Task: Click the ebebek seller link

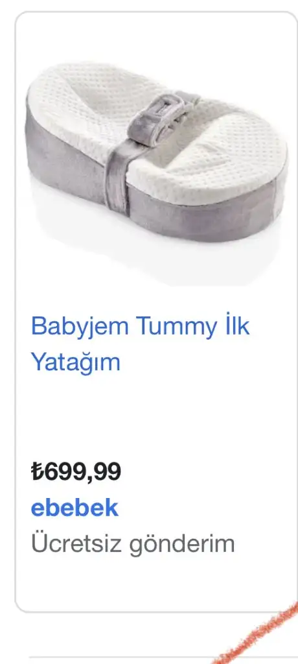Action: coord(74,507)
